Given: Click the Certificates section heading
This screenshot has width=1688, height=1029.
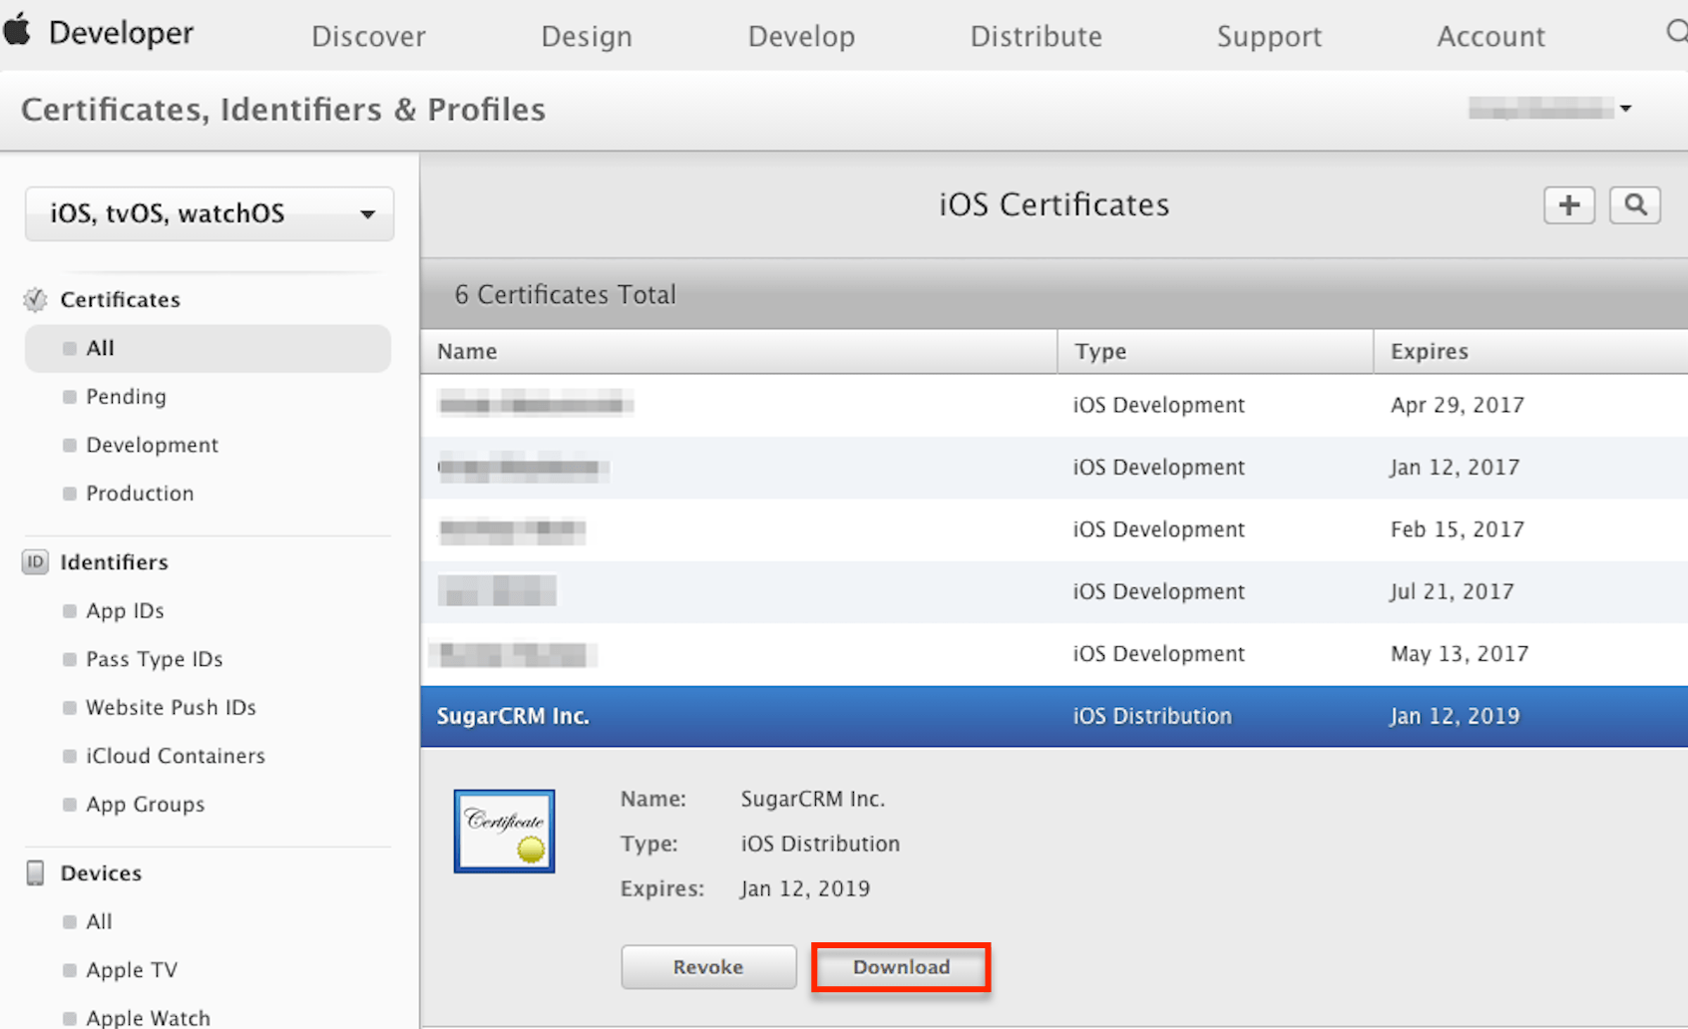Looking at the screenshot, I should [120, 299].
